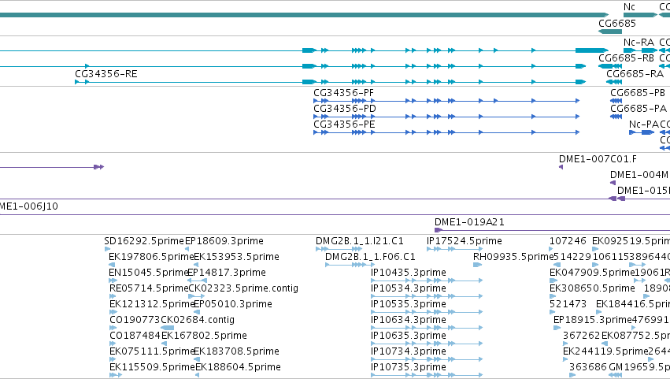Click EP14817.3prime EST label
This screenshot has height=379, width=670.
[227, 273]
